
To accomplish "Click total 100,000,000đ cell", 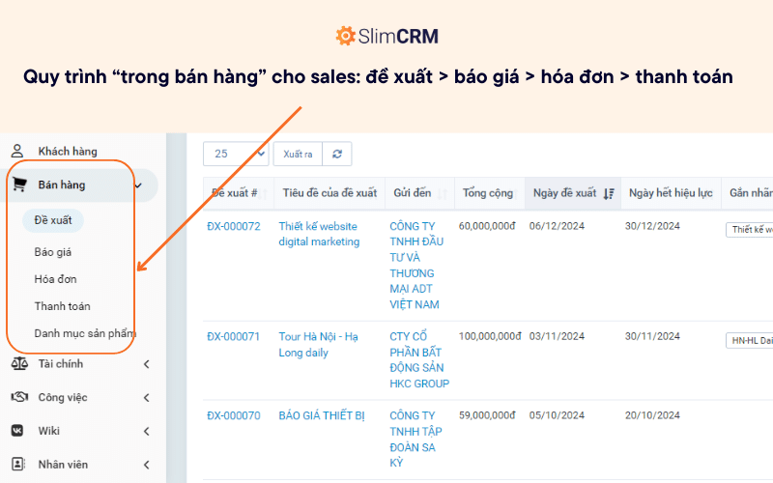I will (490, 336).
